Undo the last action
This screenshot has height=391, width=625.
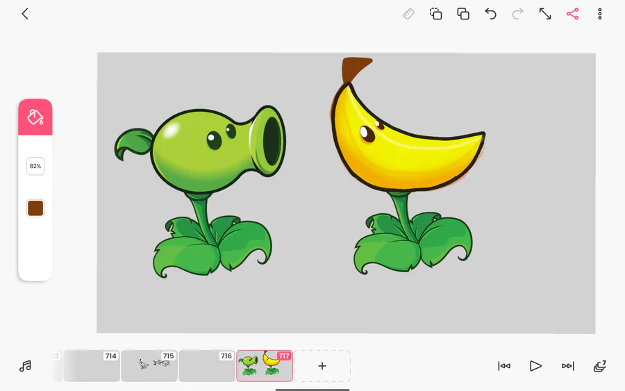point(490,14)
